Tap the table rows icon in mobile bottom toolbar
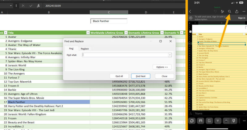This screenshot has width=247, height=130. click(200, 121)
